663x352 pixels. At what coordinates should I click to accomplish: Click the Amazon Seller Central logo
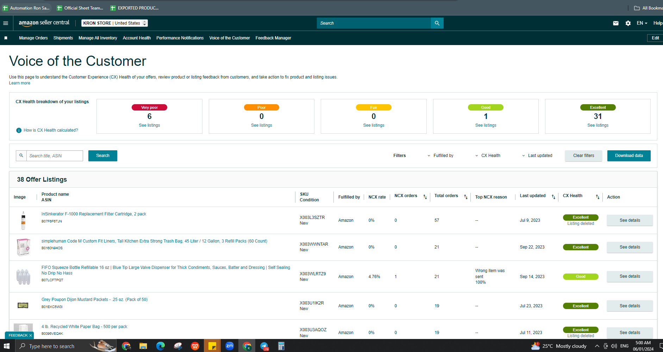tap(44, 23)
